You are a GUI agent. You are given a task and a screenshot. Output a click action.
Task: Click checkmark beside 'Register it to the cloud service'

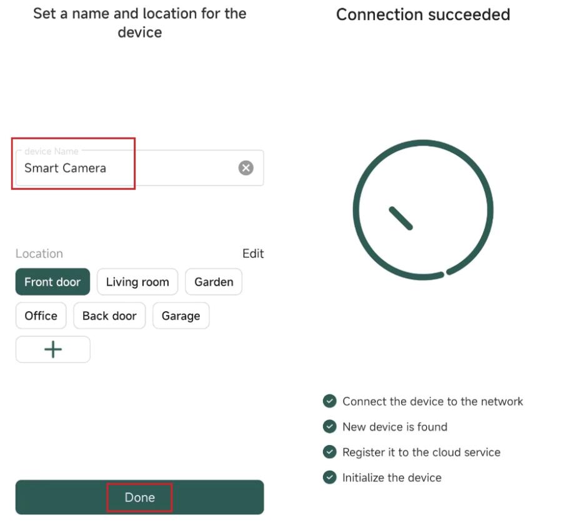point(329,452)
